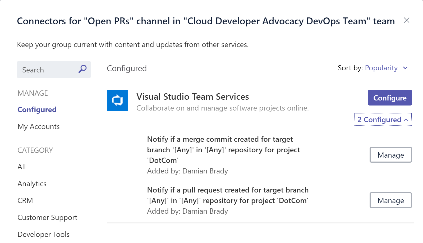Select the All category
Image resolution: width=423 pixels, height=243 pixels.
(x=22, y=167)
